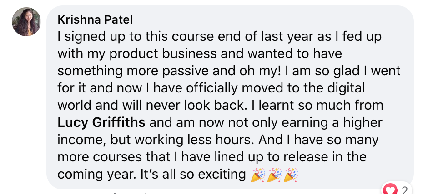
Task: Click the Krishna Patel commenter name
Action: click(x=95, y=20)
